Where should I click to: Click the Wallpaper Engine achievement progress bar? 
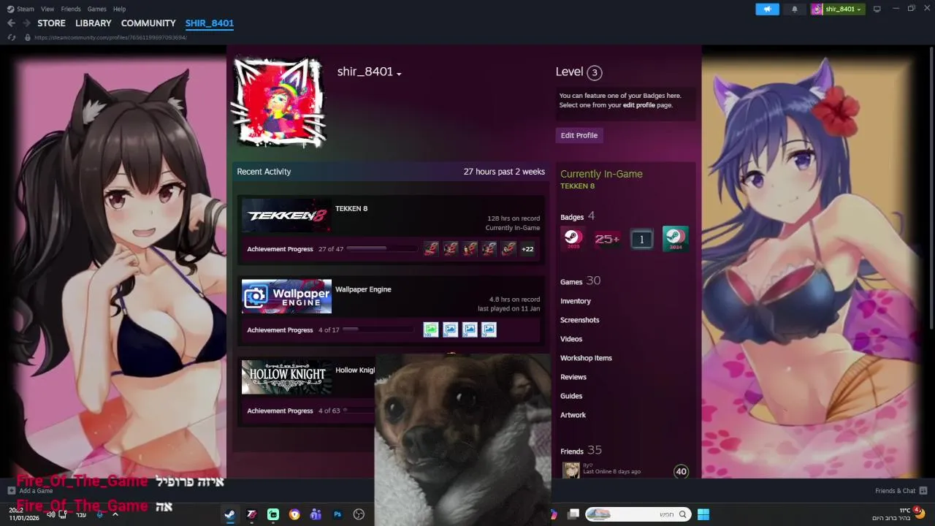pyautogui.click(x=379, y=329)
